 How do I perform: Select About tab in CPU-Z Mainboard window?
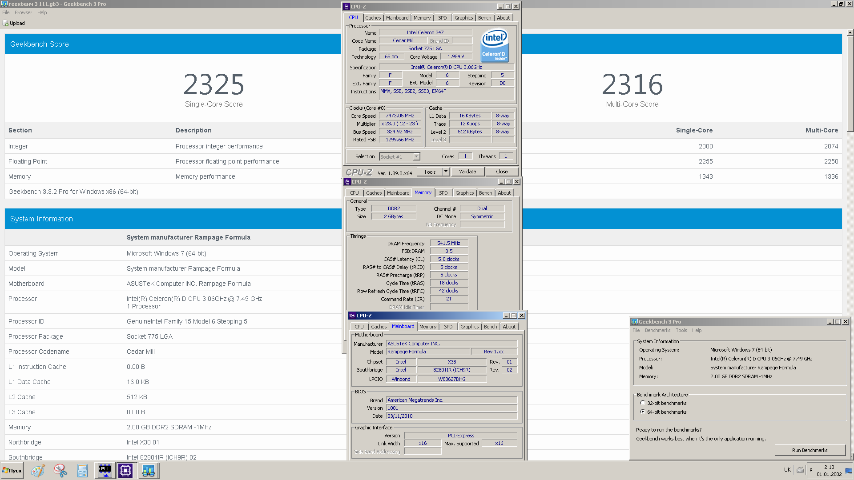509,327
